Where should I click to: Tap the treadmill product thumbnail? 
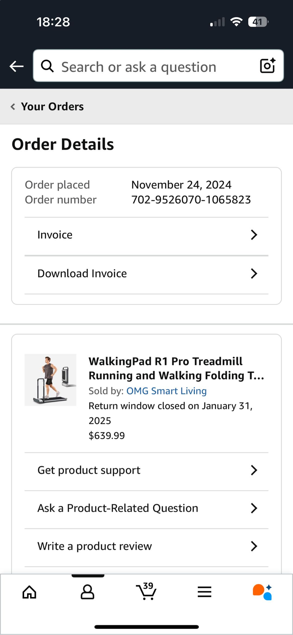point(51,380)
